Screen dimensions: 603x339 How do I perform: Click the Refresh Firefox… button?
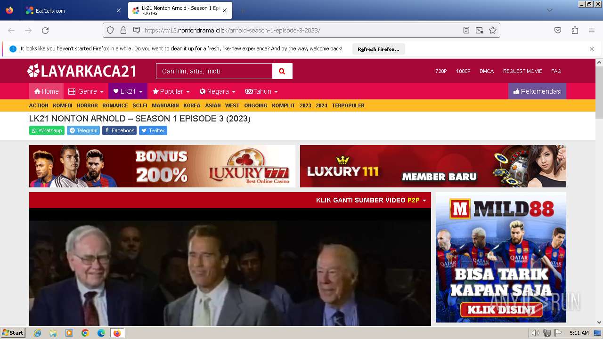(x=378, y=49)
